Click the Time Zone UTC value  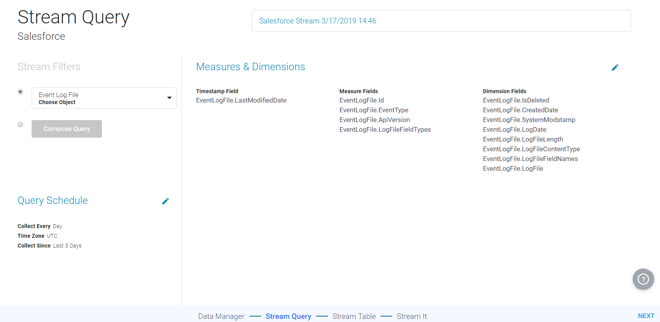(x=52, y=236)
